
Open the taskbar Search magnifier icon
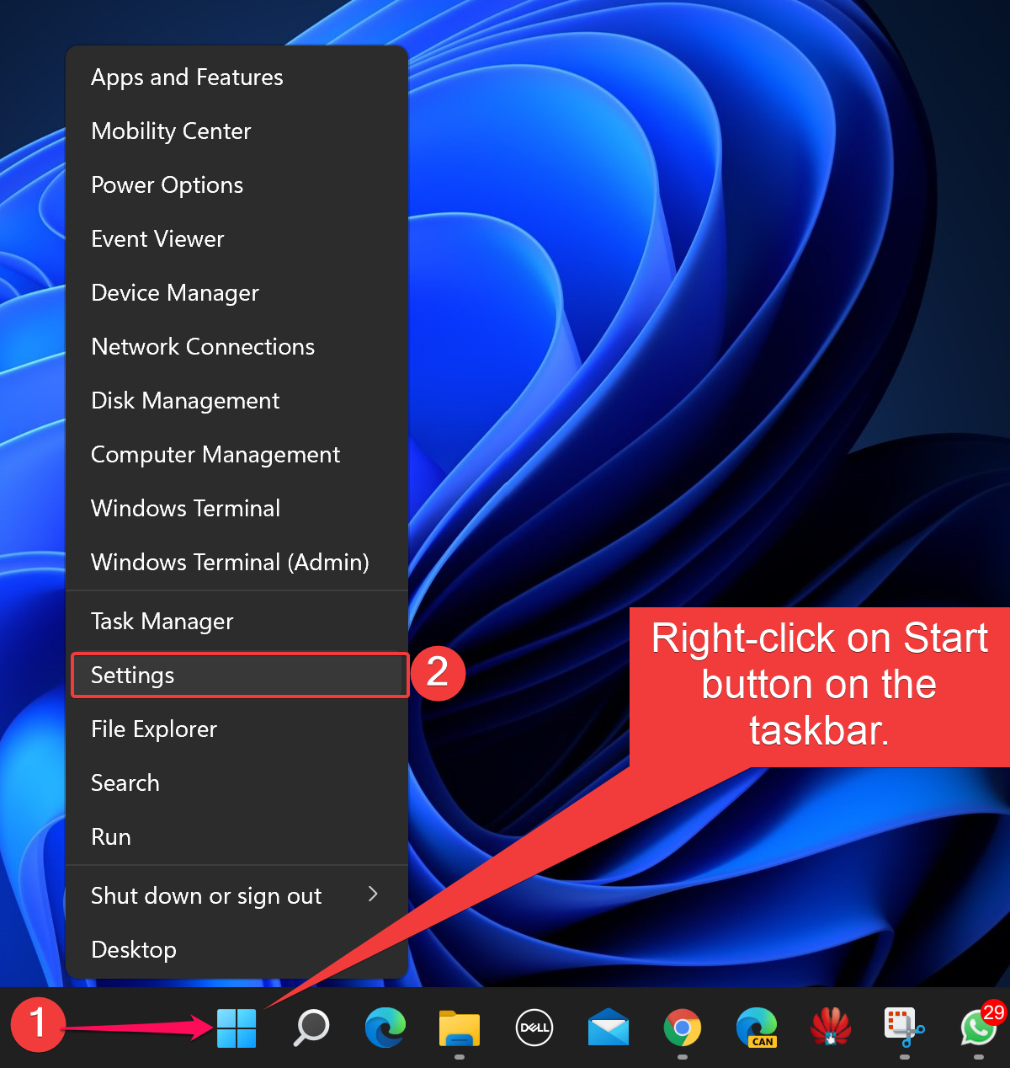pyautogui.click(x=311, y=1028)
